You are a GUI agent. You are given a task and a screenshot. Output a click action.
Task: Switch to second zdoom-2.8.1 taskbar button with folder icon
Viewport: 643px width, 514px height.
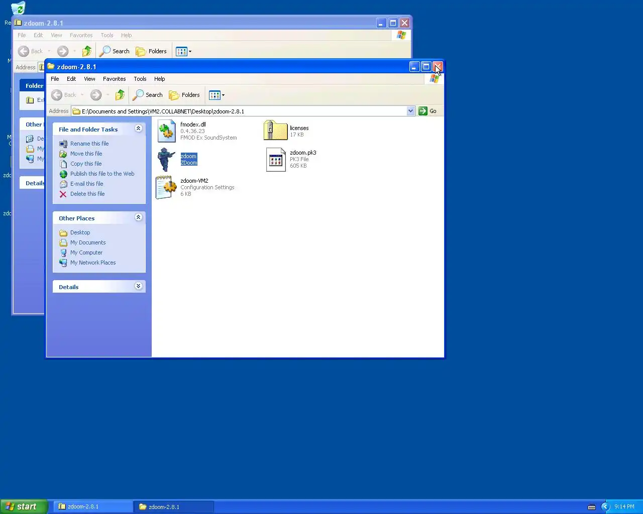pyautogui.click(x=174, y=506)
